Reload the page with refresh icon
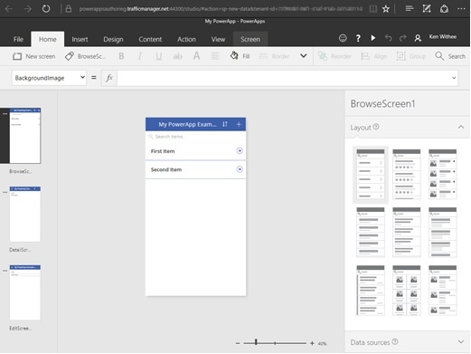 (46, 9)
